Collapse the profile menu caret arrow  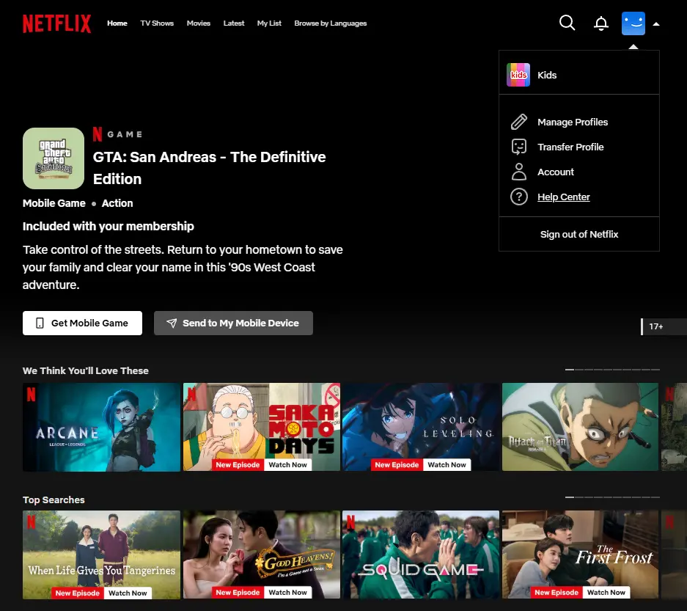[x=656, y=24]
